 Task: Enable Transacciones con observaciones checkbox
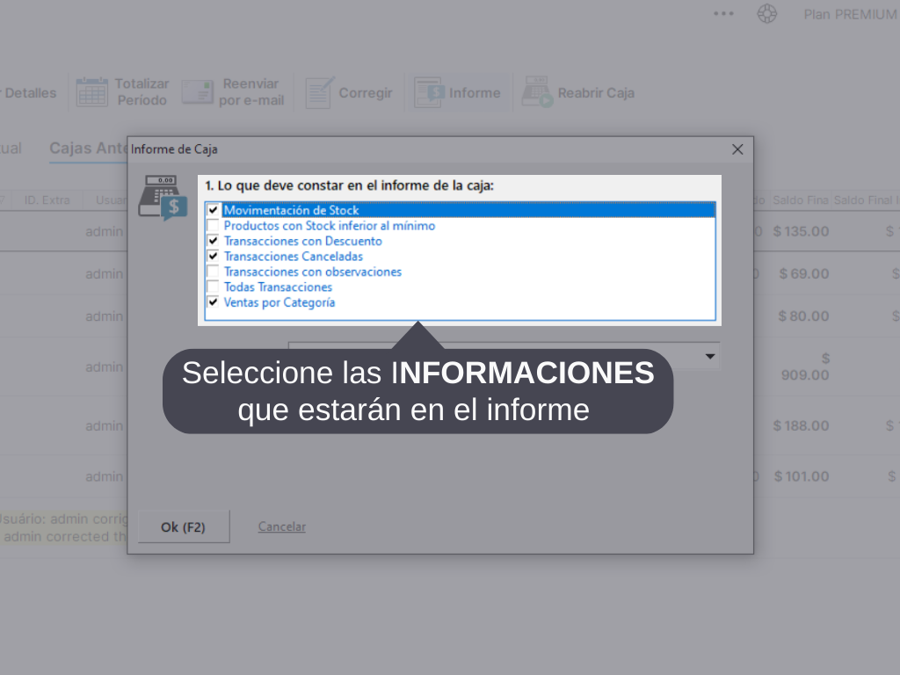(x=213, y=272)
